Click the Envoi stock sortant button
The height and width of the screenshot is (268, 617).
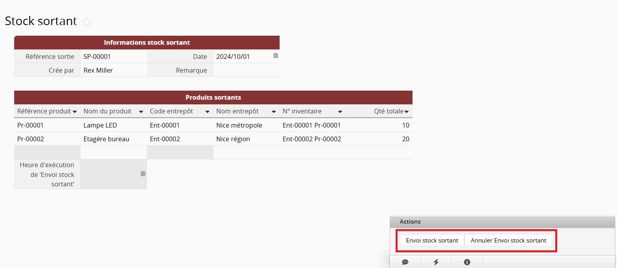pos(432,241)
